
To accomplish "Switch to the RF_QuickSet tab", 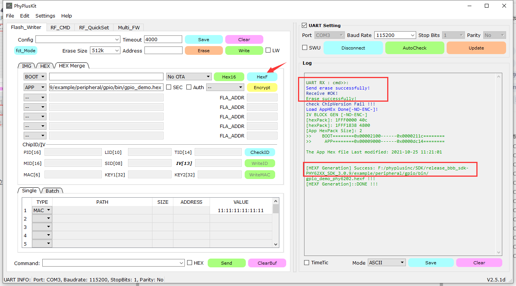I will coord(94,27).
